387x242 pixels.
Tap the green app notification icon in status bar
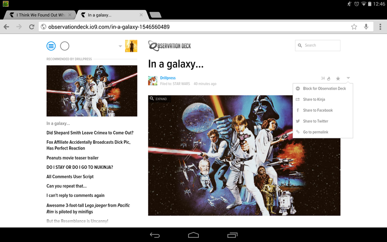point(6,4)
